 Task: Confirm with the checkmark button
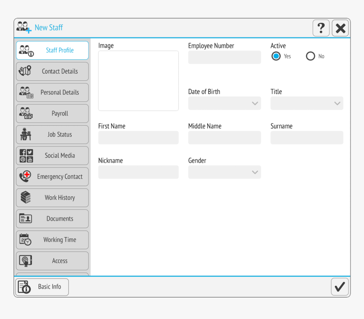pyautogui.click(x=339, y=287)
